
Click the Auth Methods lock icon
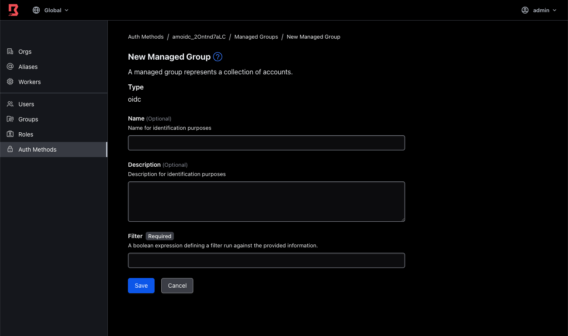[x=9, y=149]
